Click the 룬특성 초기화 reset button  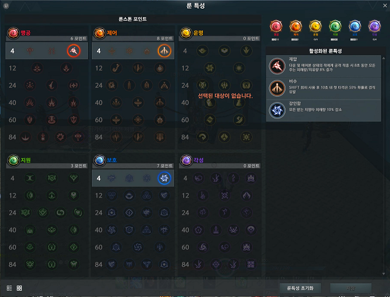point(300,288)
